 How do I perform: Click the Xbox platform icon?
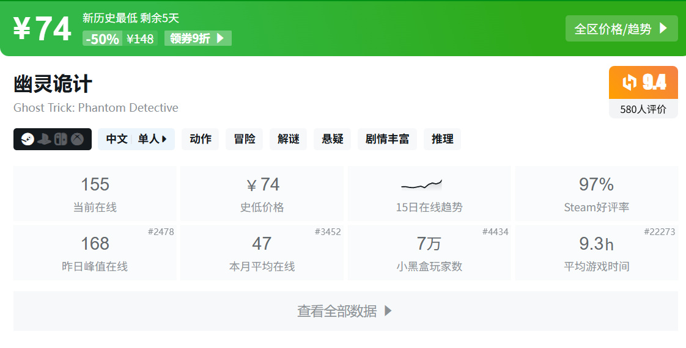[78, 139]
